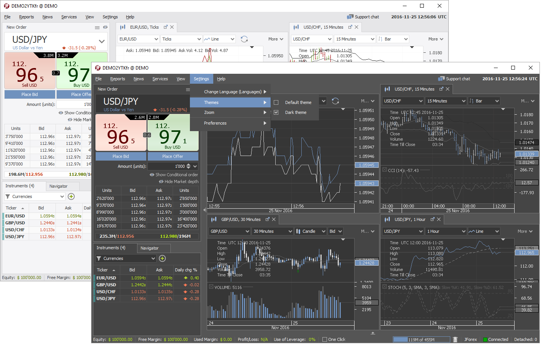Click the up arrow above the status bar
The width and height of the screenshot is (541, 344).
pyautogui.click(x=373, y=333)
